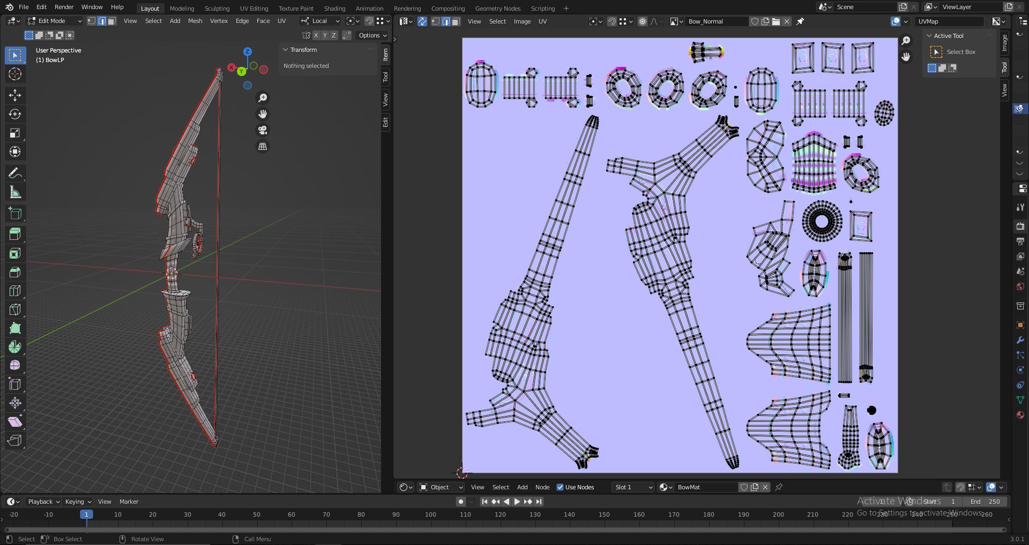Click the blue Z axis gizmo ball
This screenshot has height=545, width=1029.
[x=248, y=51]
